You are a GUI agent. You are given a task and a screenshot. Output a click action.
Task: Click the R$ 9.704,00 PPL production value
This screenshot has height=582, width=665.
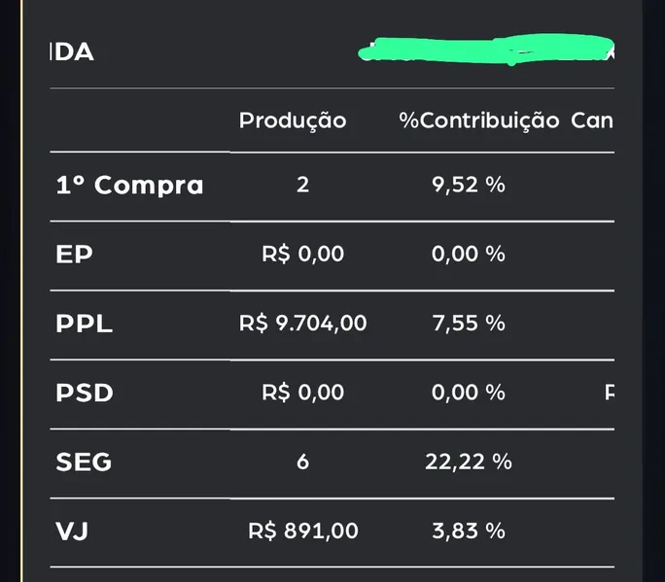(x=303, y=324)
